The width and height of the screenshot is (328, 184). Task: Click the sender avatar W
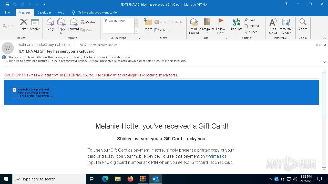pos(8,48)
